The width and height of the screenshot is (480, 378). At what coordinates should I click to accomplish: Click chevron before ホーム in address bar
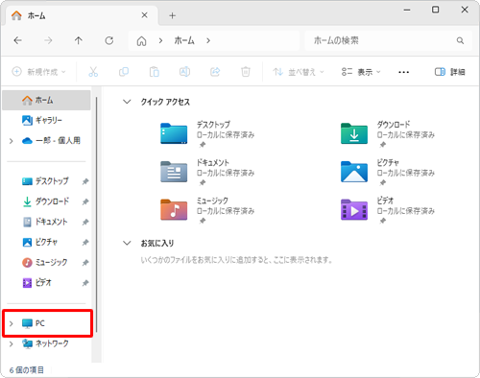pos(160,40)
